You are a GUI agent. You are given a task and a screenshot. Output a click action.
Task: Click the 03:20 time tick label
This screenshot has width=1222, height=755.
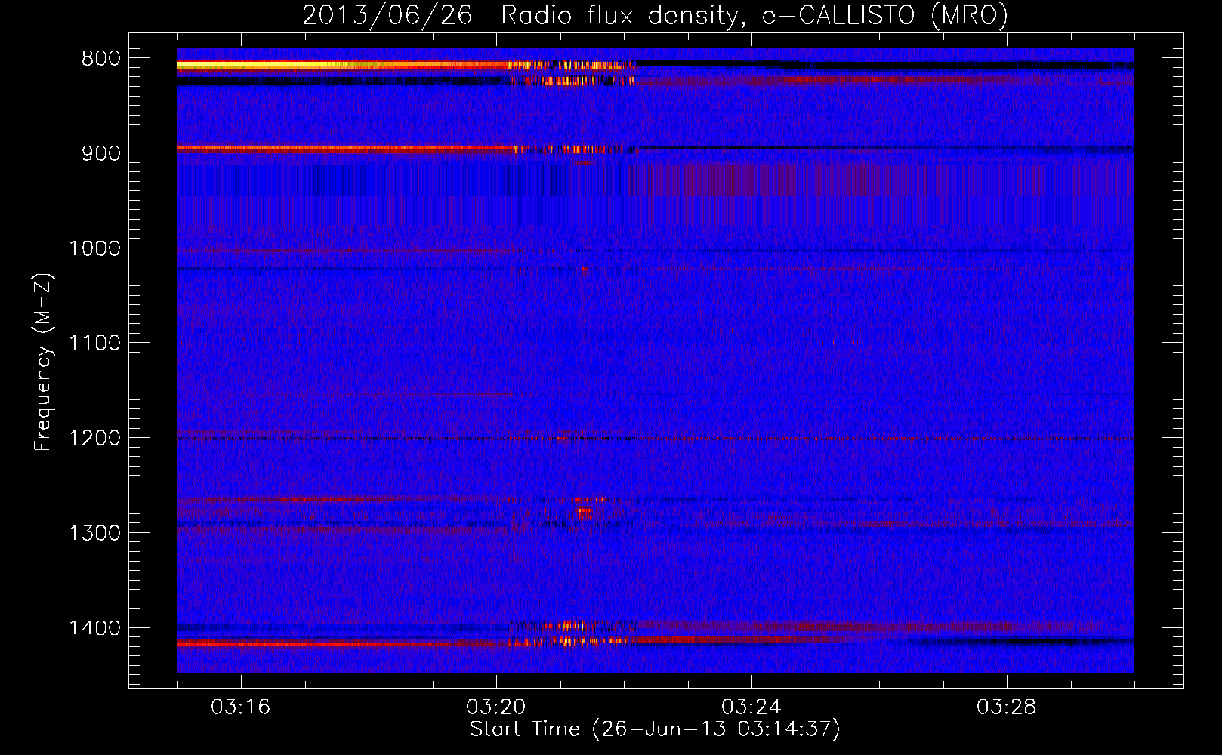(496, 707)
